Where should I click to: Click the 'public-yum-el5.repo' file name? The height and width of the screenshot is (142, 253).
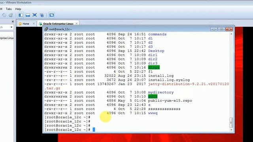pos(170,101)
